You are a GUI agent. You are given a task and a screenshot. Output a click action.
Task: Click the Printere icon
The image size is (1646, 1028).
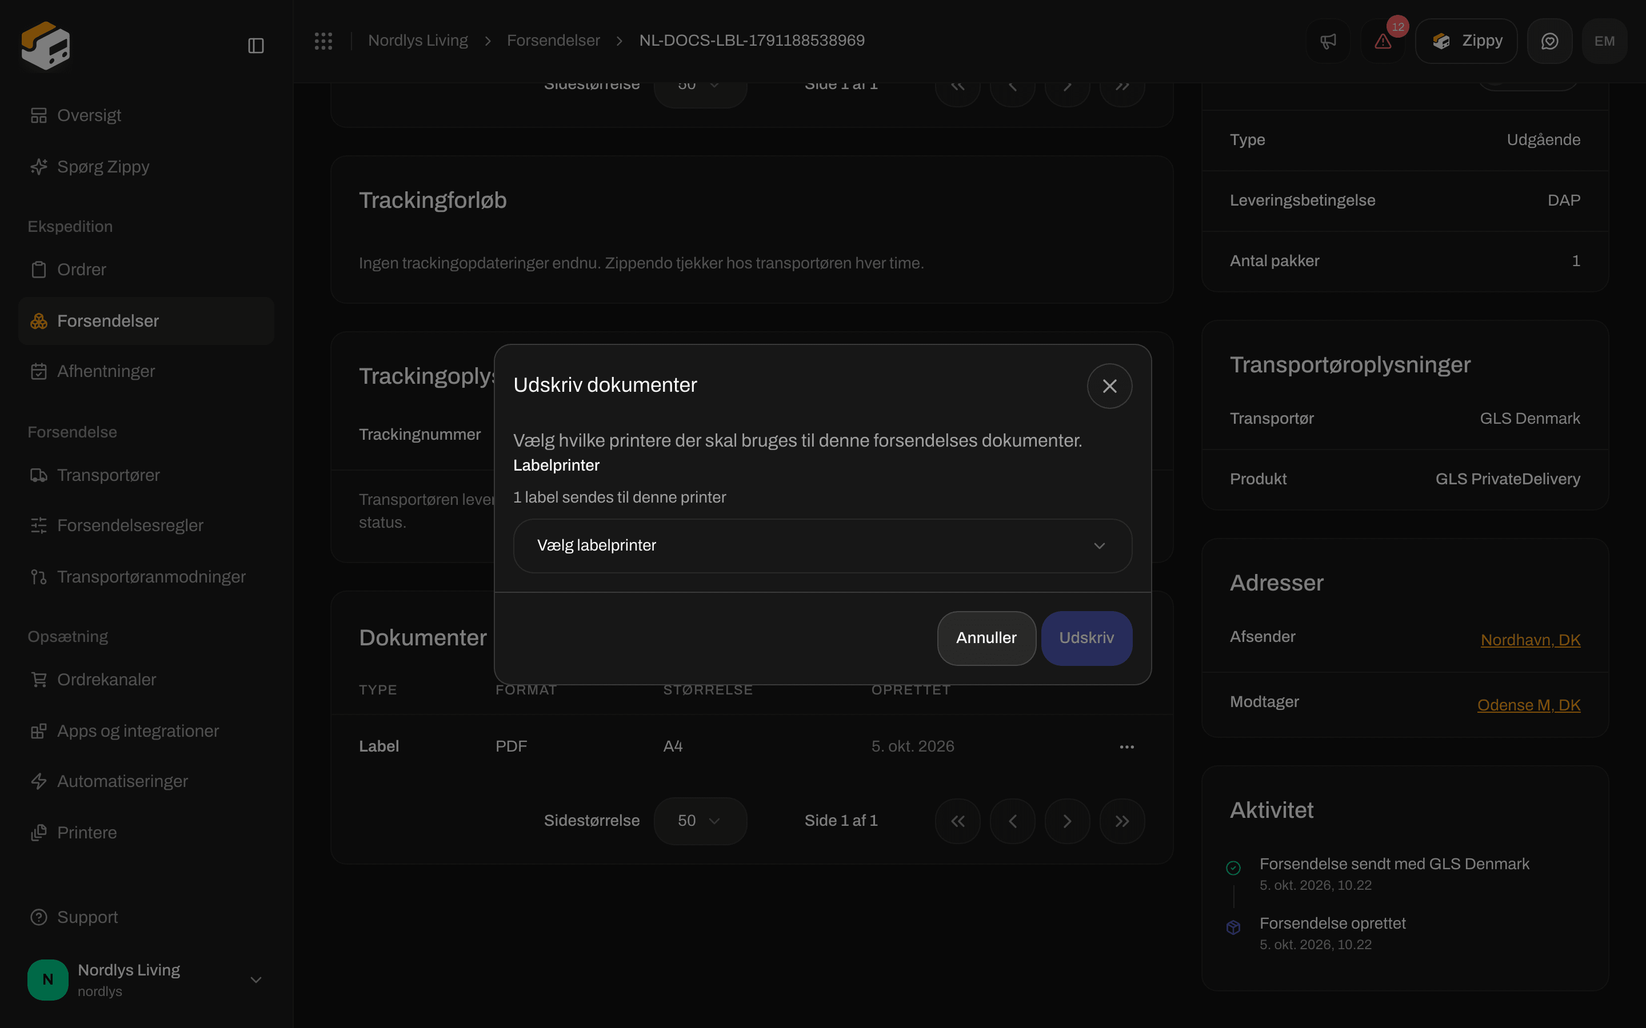(x=39, y=832)
